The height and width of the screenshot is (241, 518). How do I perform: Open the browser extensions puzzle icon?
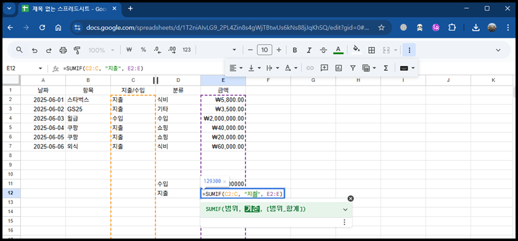452,28
